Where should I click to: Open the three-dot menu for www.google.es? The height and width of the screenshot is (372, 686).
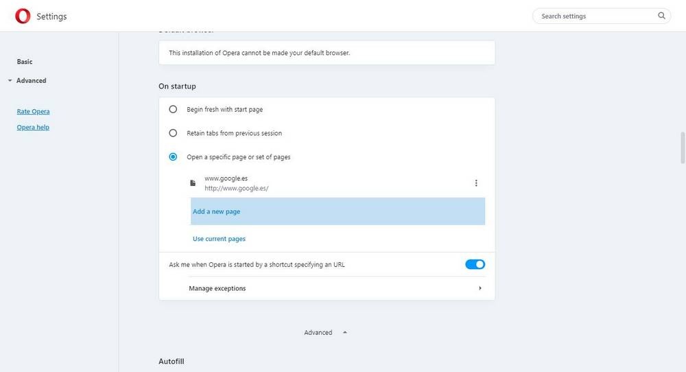click(x=476, y=183)
